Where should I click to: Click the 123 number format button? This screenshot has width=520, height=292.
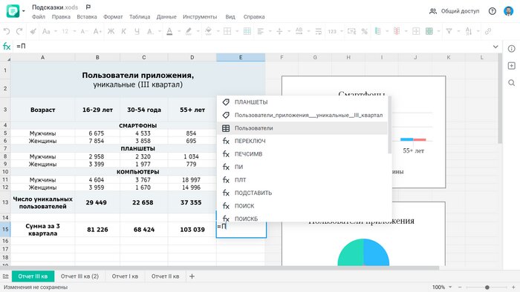[332, 31]
